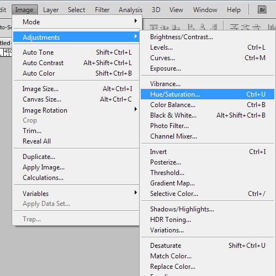Open the Canvas Size dialog
This screenshot has height=276, width=276.
coord(76,99)
